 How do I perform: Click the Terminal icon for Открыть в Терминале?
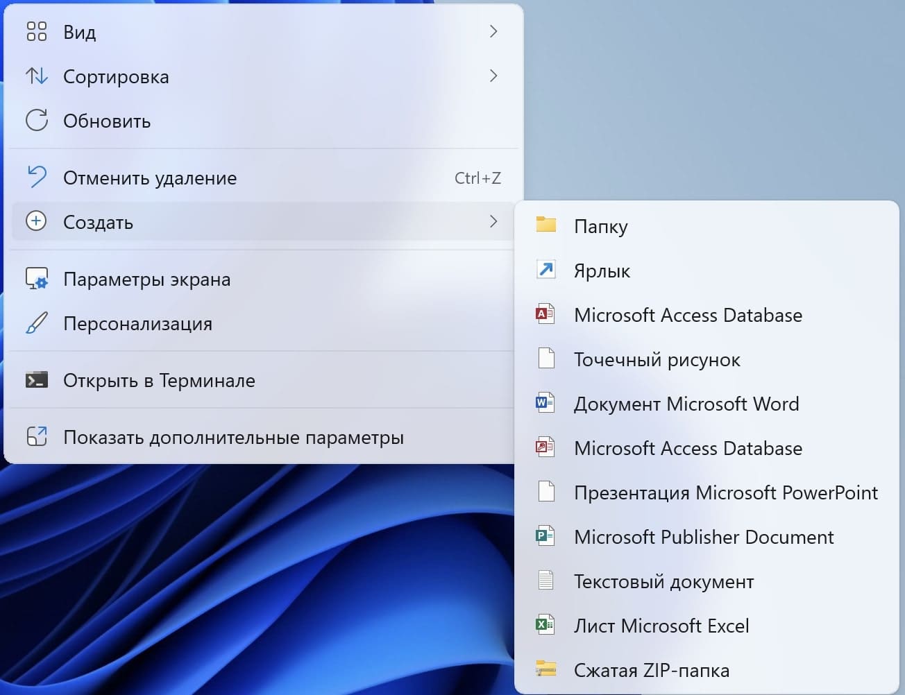click(x=36, y=380)
